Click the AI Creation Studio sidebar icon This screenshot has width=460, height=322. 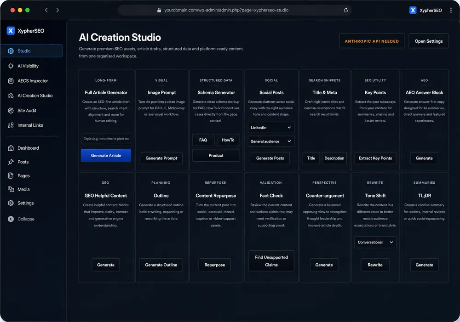[x=11, y=96]
